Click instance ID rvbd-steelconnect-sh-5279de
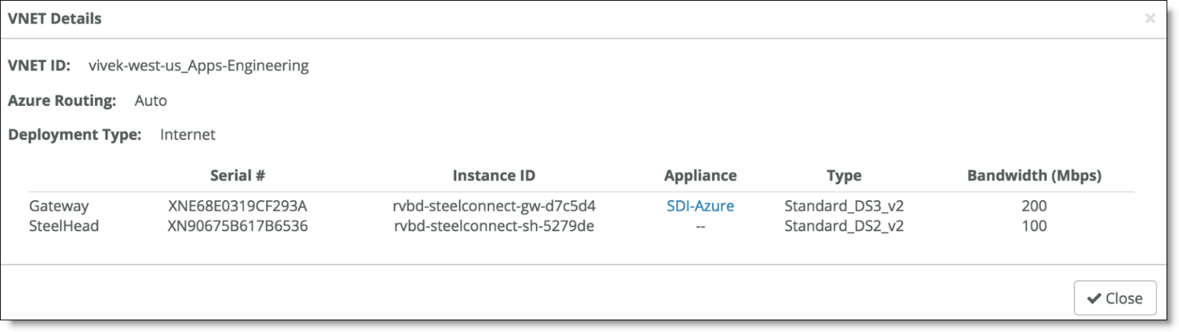 (x=494, y=226)
